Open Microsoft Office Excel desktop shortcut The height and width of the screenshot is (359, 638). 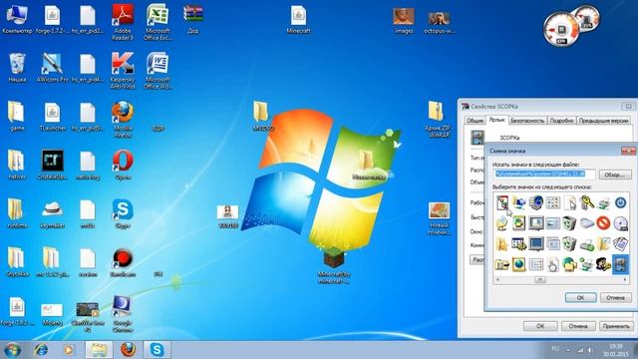point(158,23)
